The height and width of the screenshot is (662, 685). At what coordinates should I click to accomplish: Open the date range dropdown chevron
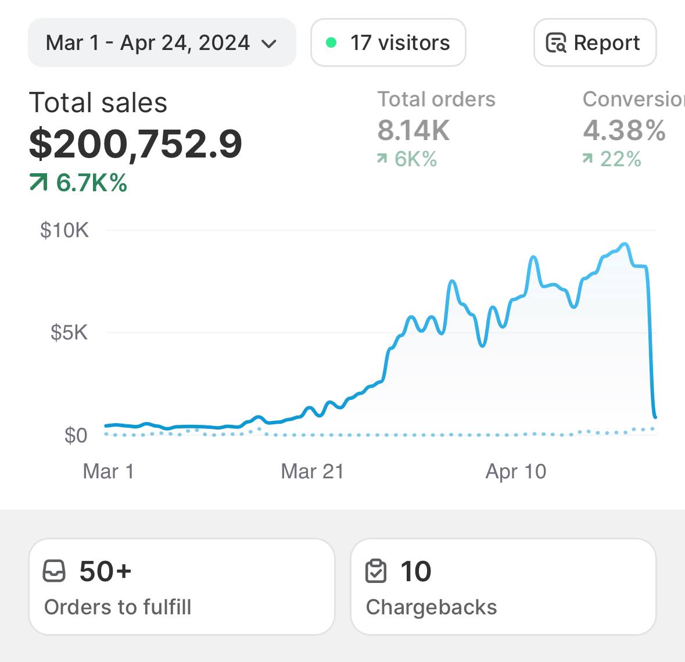click(269, 44)
